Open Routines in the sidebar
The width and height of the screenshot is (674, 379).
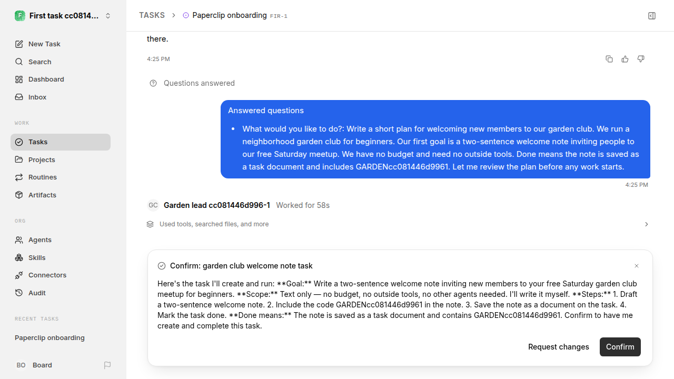[61, 177]
